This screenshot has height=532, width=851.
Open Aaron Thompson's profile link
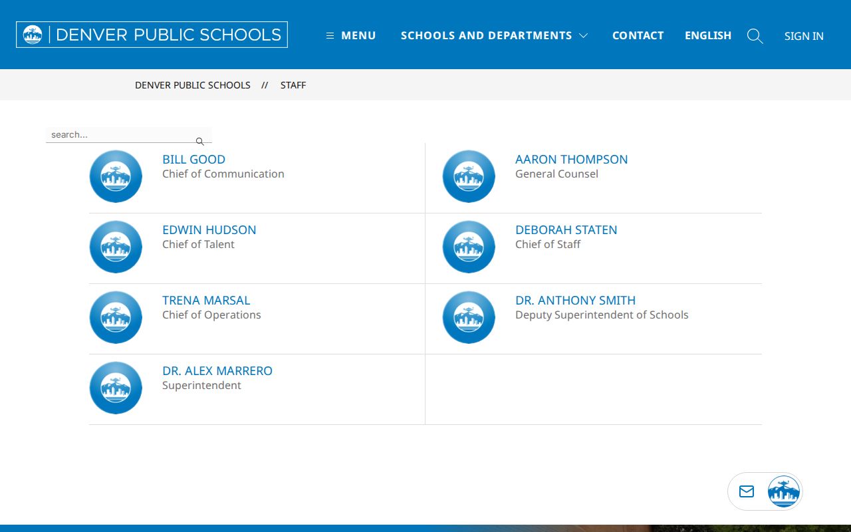click(571, 160)
